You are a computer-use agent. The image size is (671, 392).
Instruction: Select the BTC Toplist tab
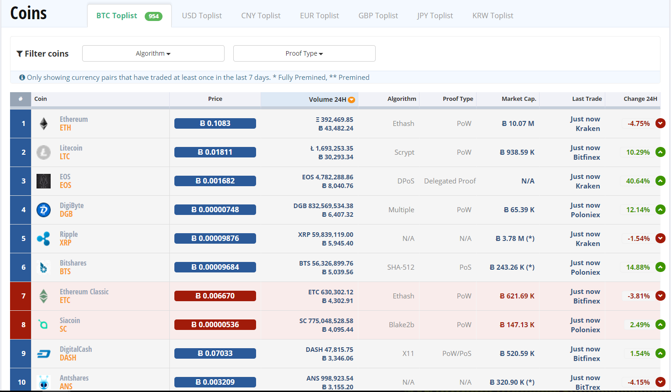click(x=129, y=16)
